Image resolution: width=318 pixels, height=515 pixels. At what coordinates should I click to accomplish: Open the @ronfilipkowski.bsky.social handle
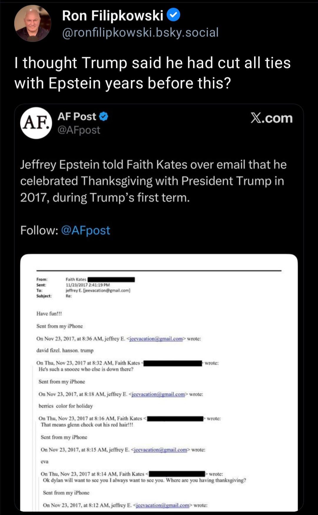[x=140, y=32]
